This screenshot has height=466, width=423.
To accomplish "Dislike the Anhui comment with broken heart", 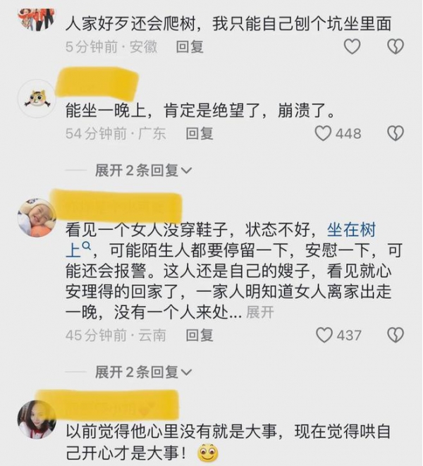I will point(396,47).
